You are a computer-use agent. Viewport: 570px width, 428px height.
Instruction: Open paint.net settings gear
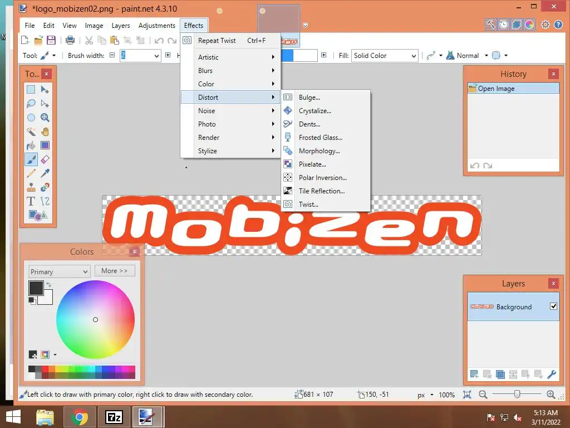(x=546, y=25)
